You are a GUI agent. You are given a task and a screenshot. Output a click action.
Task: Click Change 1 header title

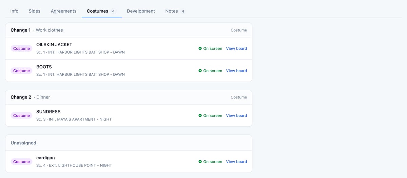pos(21,30)
